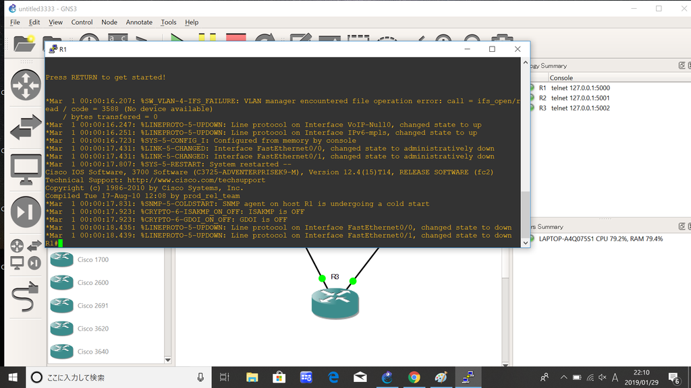
Task: Open the View menu
Action: pos(55,22)
